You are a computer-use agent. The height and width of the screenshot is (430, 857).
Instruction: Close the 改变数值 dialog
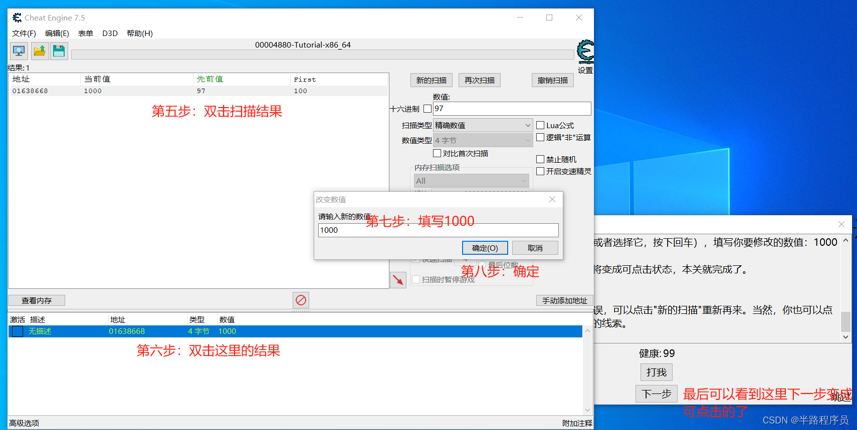click(x=552, y=199)
